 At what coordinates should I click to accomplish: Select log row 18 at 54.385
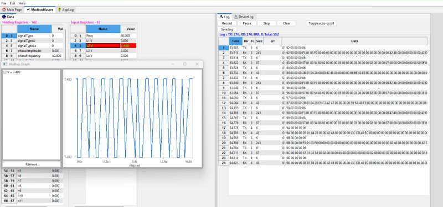coord(323,132)
